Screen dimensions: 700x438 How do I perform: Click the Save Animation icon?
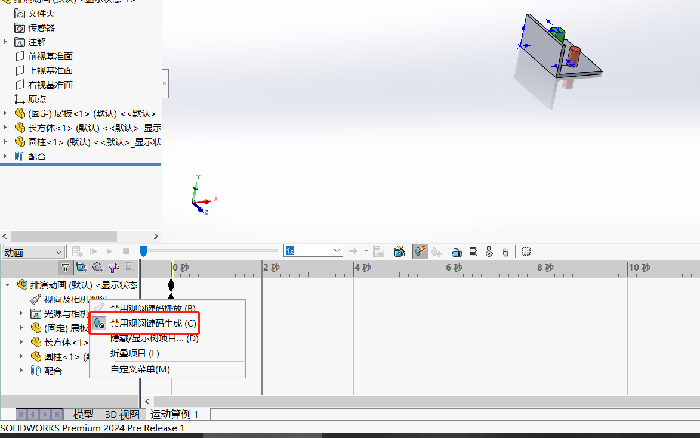point(378,251)
